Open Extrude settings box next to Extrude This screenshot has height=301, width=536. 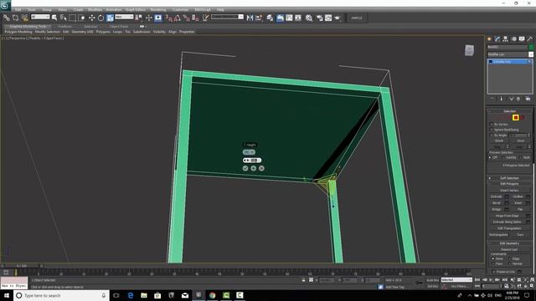click(507, 196)
